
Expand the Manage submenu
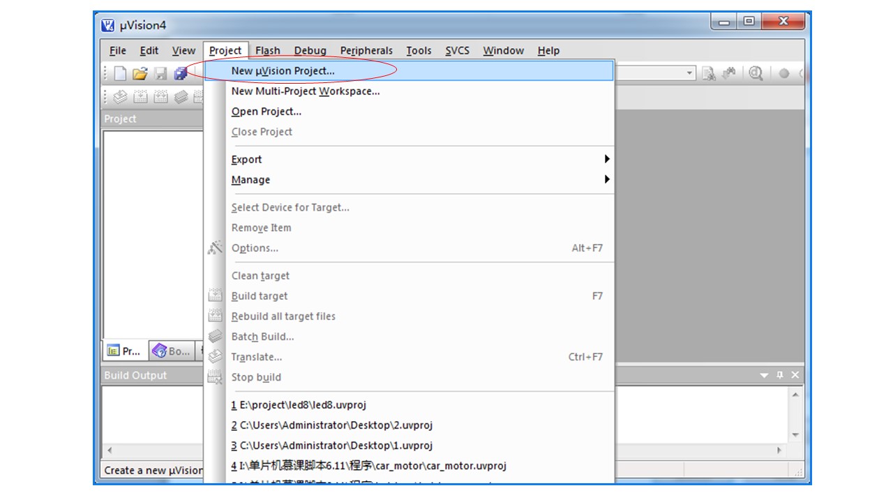[x=607, y=179]
